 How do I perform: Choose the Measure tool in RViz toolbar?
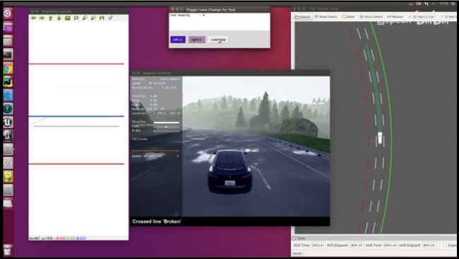(395, 17)
